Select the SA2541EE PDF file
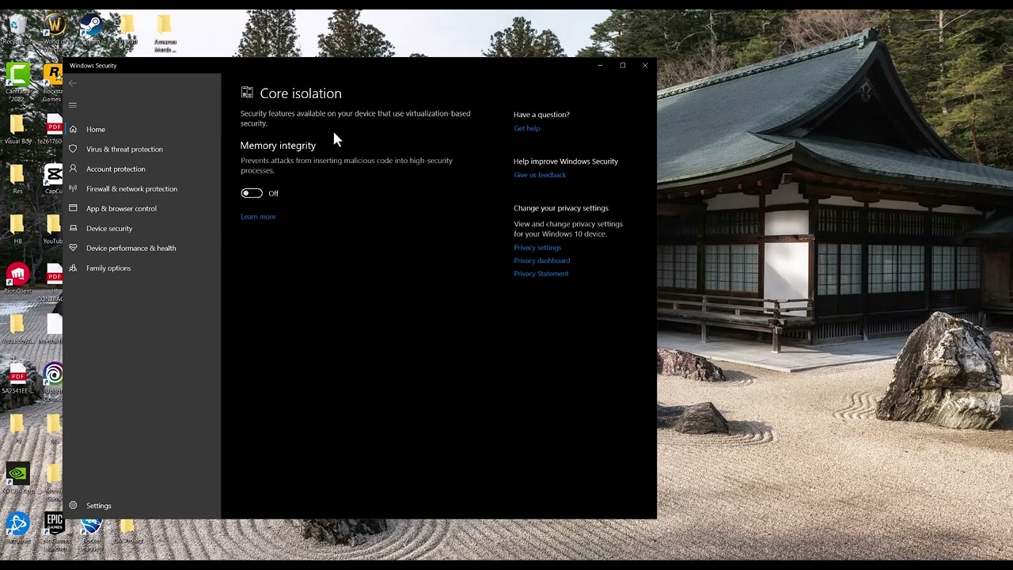The width and height of the screenshot is (1013, 570). 17,378
